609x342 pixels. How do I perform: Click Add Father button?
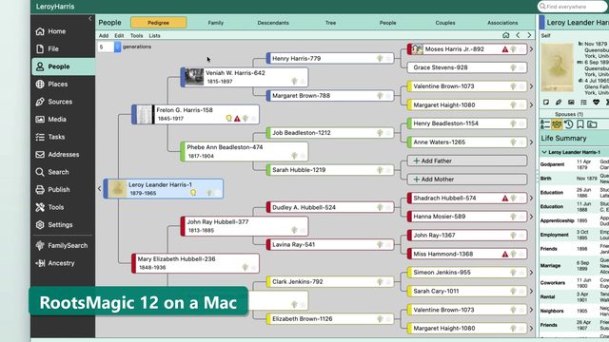pyautogui.click(x=467, y=161)
